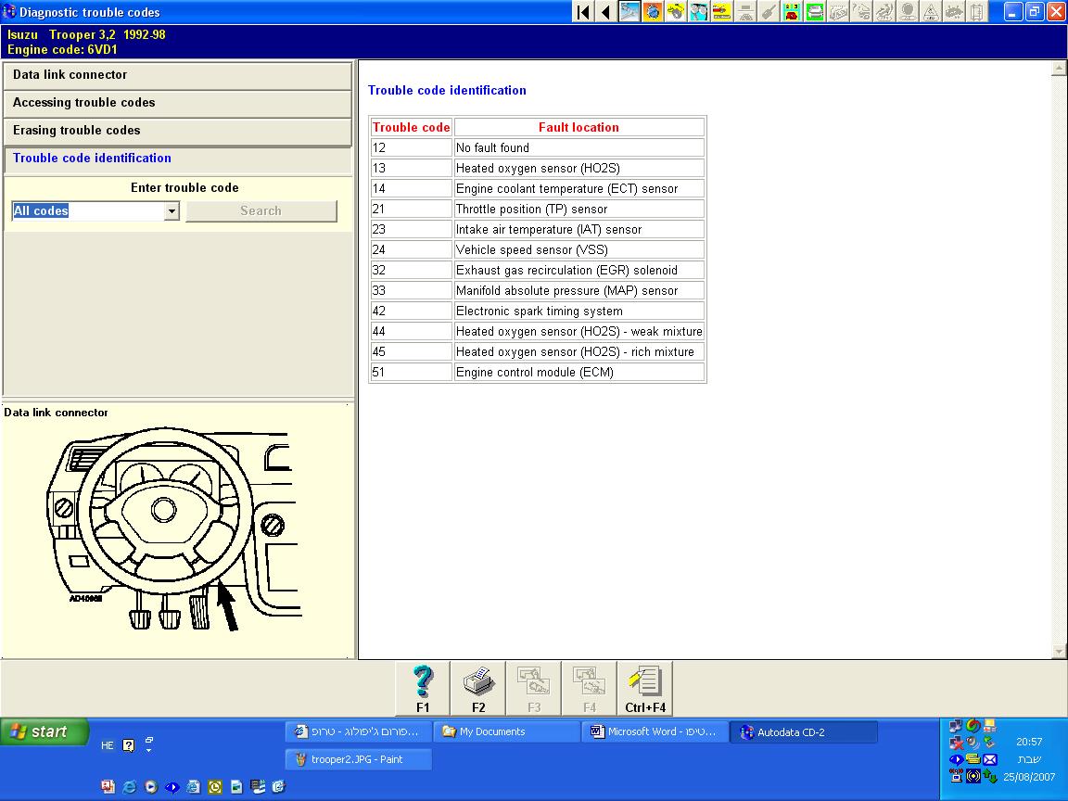Switch to trooper2.JPG - Paint in taskbar
Viewport: 1068px width, 801px height.
(359, 759)
